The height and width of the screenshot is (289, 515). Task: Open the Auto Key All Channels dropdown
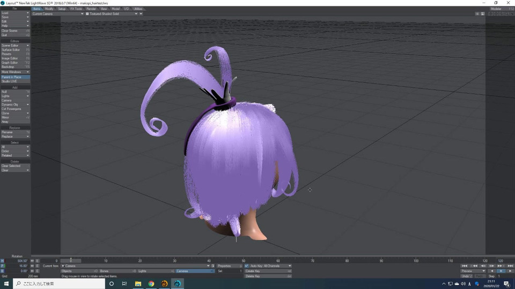[x=270, y=266]
